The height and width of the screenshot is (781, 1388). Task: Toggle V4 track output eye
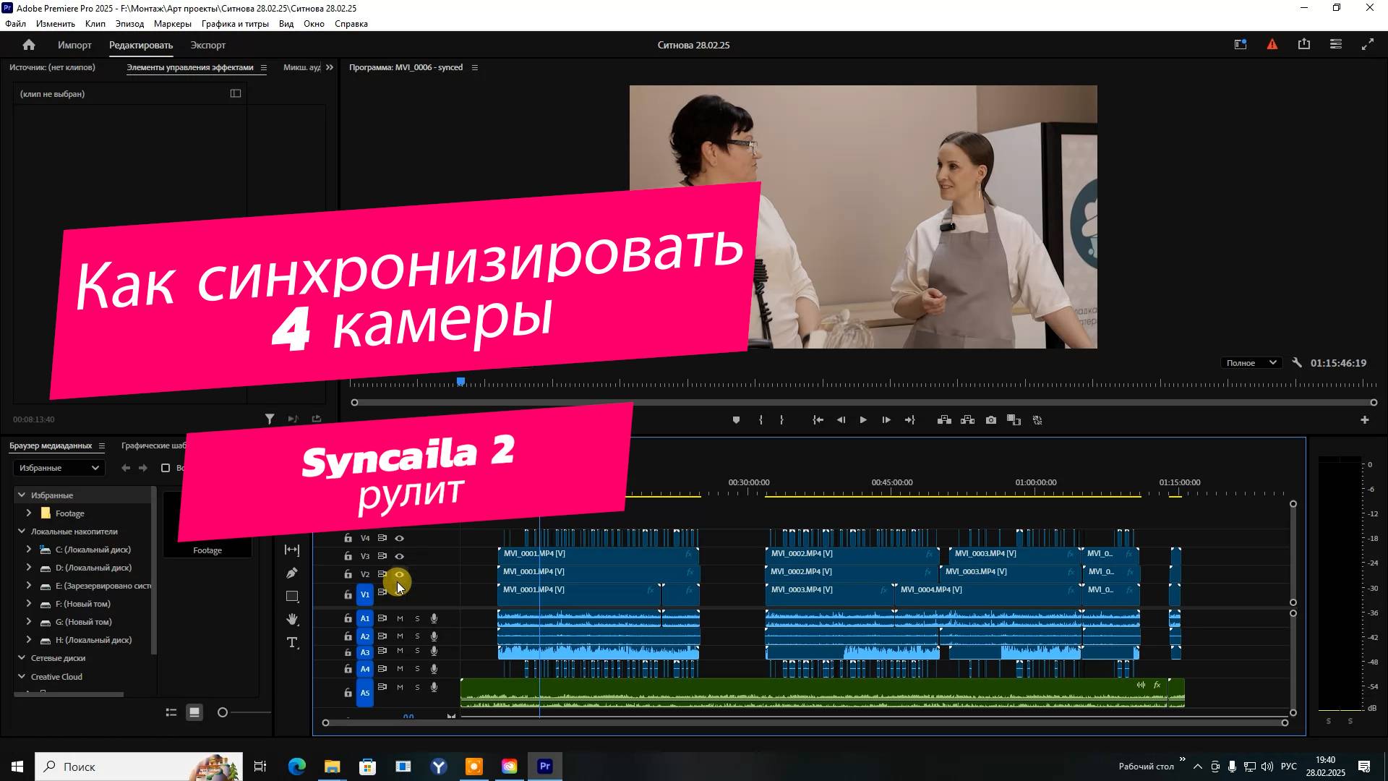[x=399, y=538]
